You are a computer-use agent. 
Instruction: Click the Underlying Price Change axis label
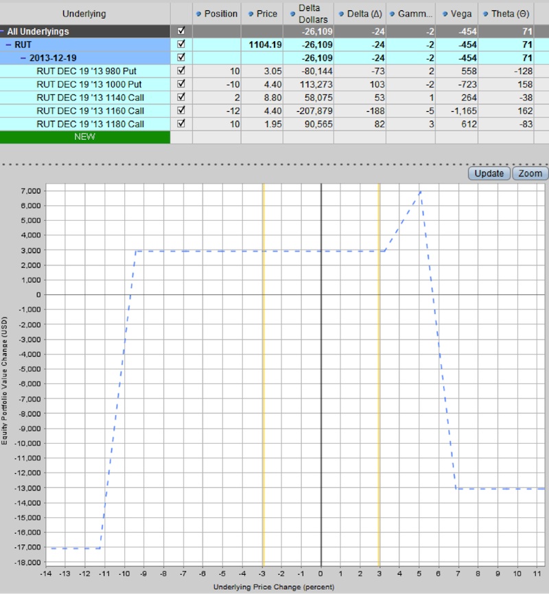274,587
